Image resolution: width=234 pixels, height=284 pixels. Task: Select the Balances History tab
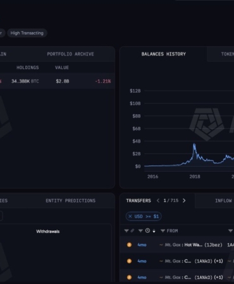(164, 54)
